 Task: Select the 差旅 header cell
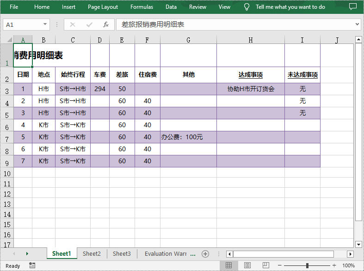[122, 75]
